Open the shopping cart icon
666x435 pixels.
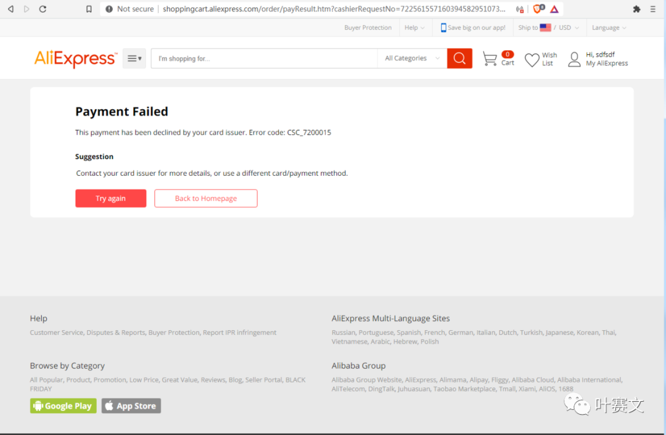tap(490, 59)
